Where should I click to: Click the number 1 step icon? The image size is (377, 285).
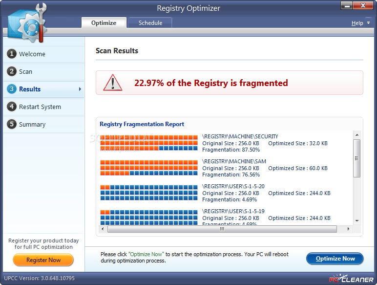tap(12, 54)
